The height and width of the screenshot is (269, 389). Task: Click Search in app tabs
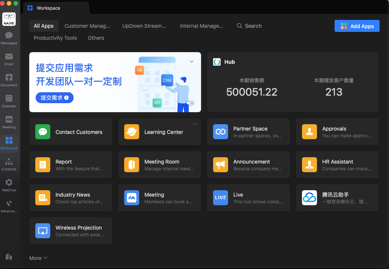pyautogui.click(x=249, y=26)
